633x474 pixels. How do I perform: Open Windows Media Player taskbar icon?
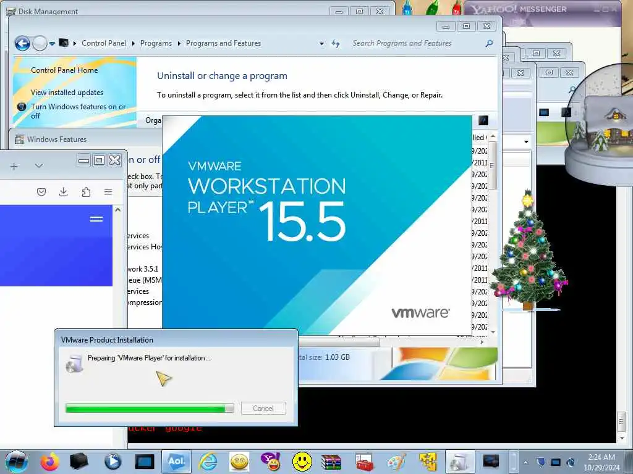113,462
